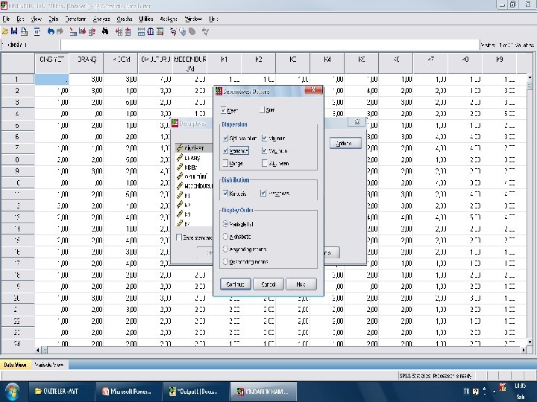Image resolution: width=537 pixels, height=402 pixels.
Task: Toggle the Kurtosis checkbox
Action: point(225,193)
